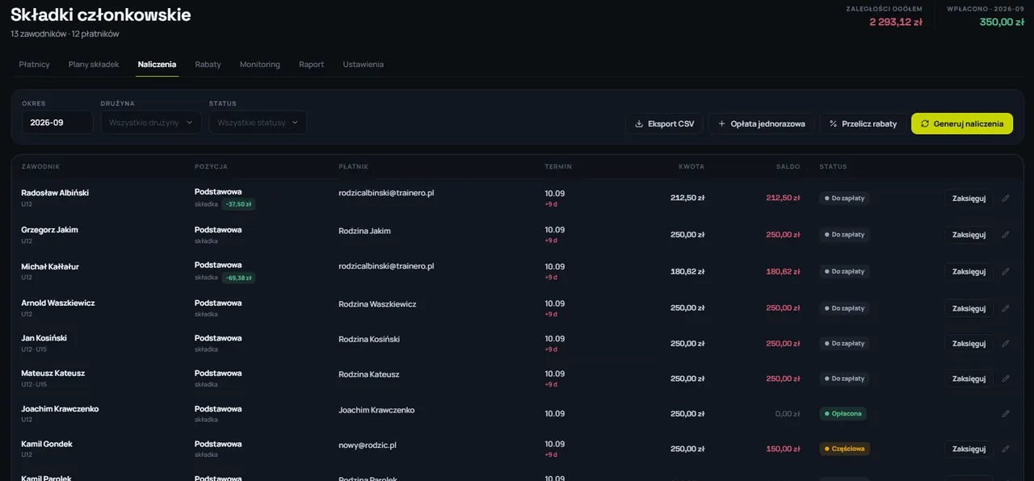Screen dimensions: 1034x481
Task: Open the Wszystkie drużyny team dropdown
Action: click(151, 123)
